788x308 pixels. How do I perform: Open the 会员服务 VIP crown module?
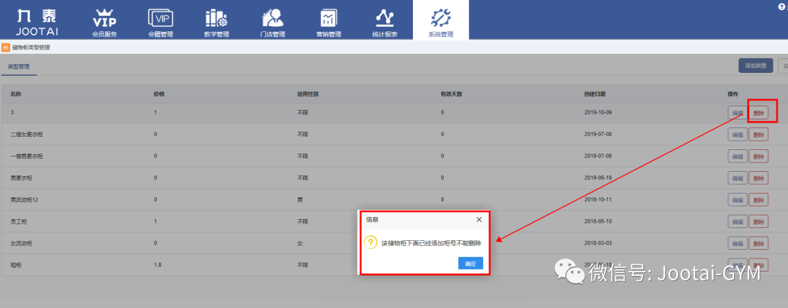point(104,22)
